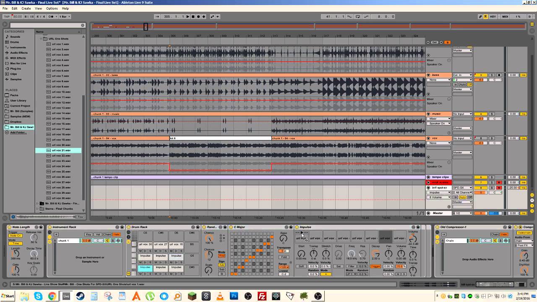The width and height of the screenshot is (537, 302).
Task: Click the TAP tempo button
Action: tap(6, 16)
